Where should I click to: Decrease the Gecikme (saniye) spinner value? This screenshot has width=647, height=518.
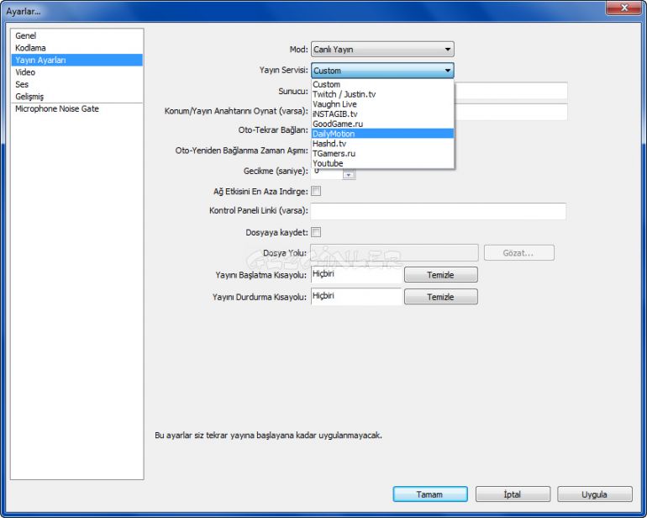(349, 175)
